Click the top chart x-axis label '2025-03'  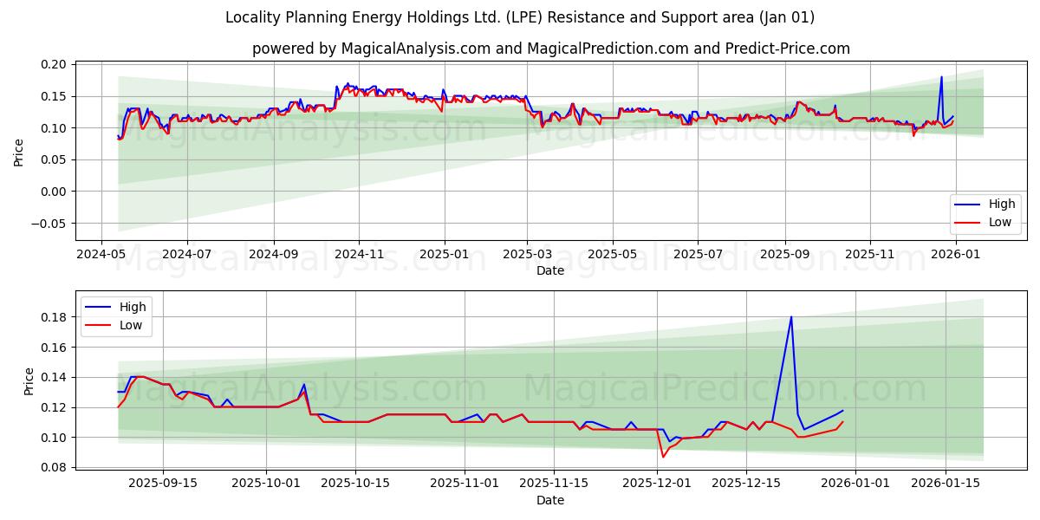point(528,255)
